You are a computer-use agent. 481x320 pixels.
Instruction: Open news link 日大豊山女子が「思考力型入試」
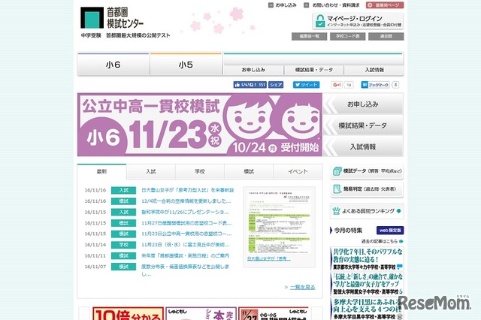(x=187, y=190)
